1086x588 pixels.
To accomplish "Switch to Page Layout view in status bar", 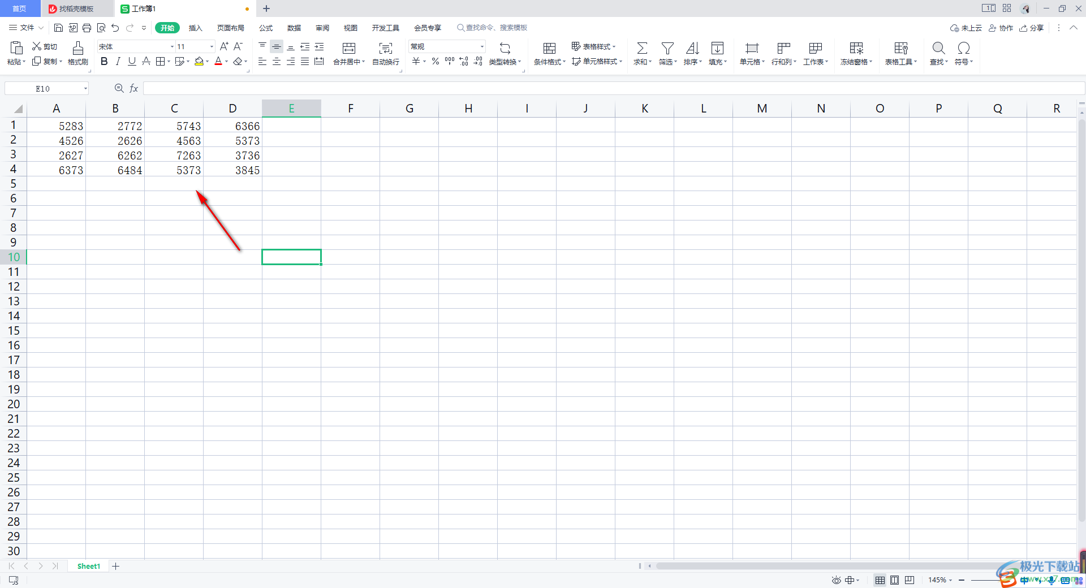I will point(895,580).
